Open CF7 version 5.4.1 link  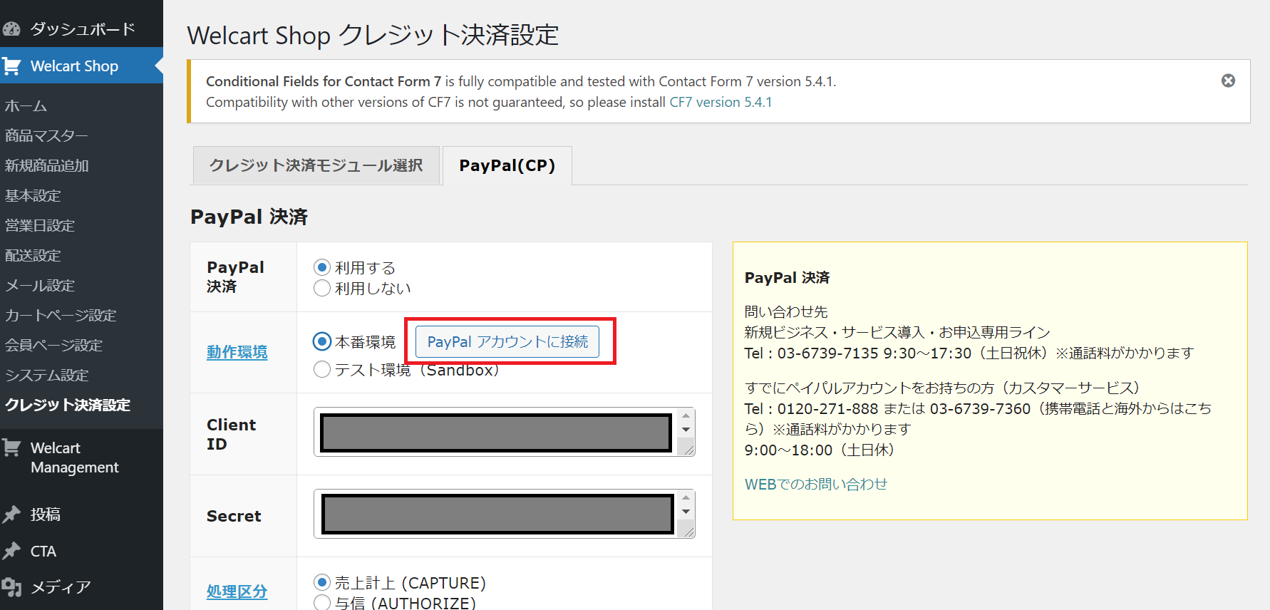coord(721,102)
